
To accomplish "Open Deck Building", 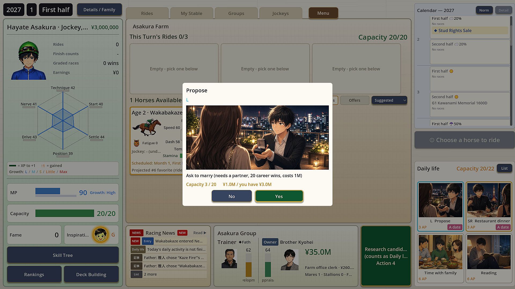I will tap(91, 274).
